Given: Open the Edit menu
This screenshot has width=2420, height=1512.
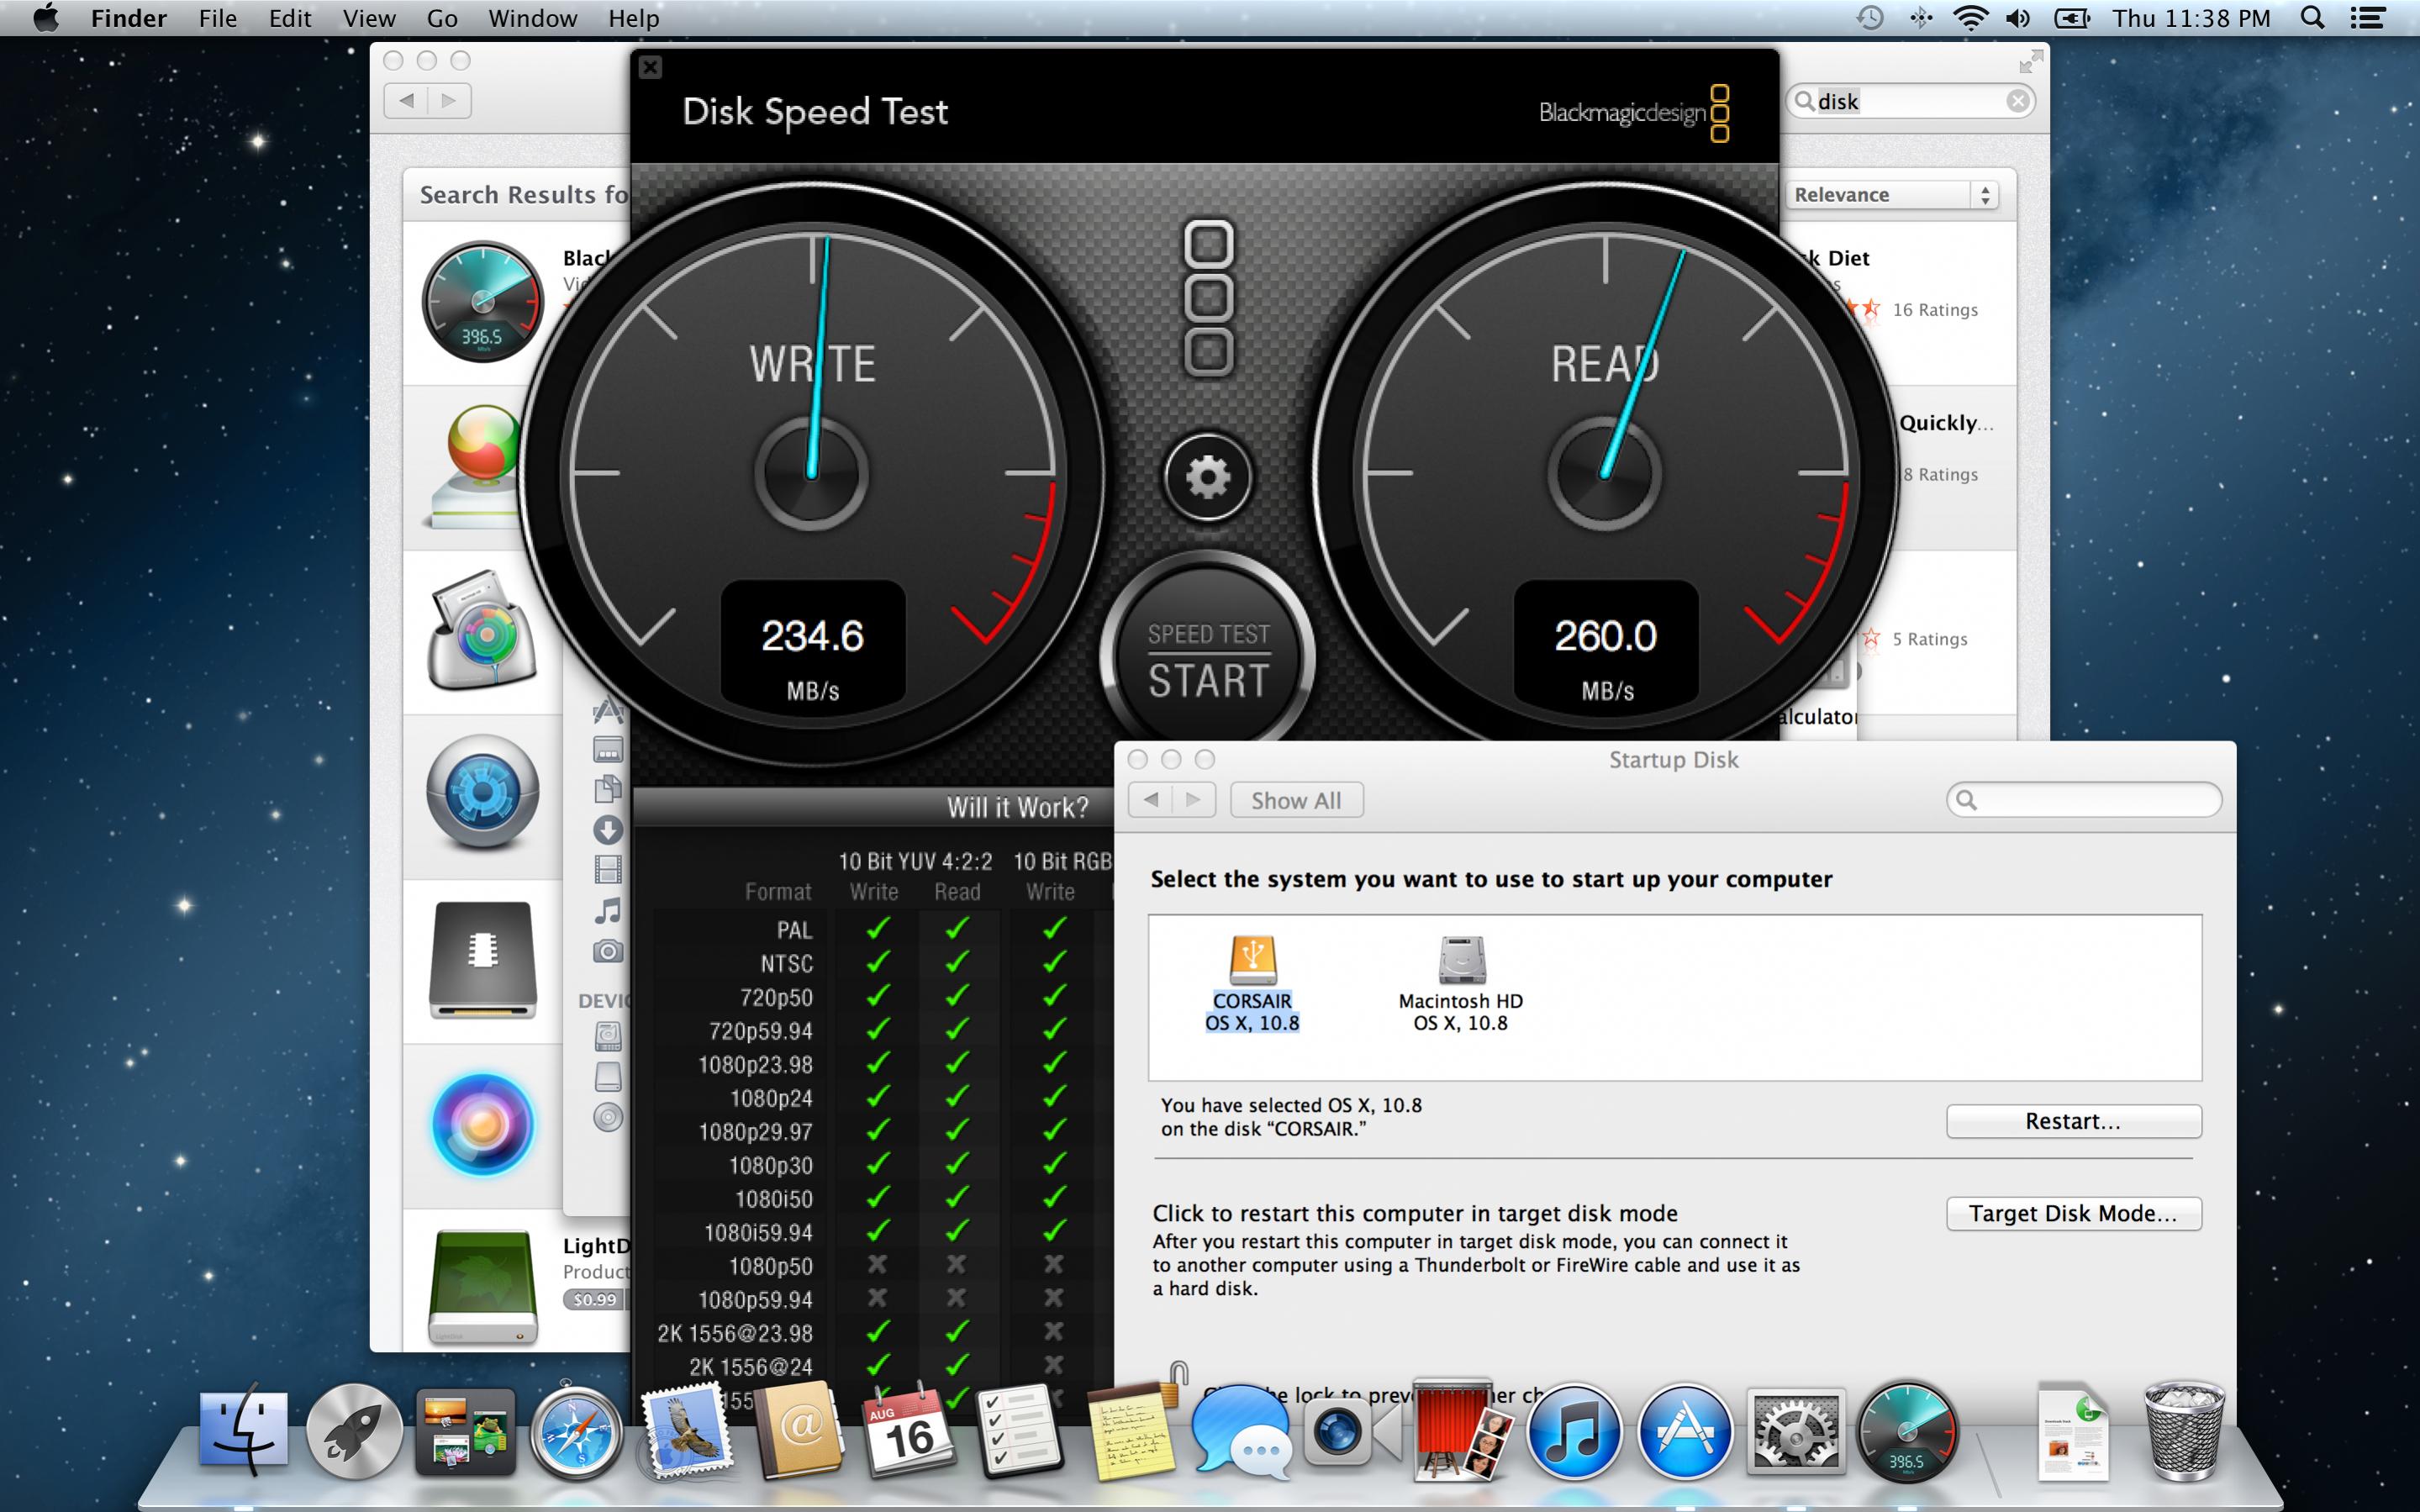Looking at the screenshot, I should pos(290,18).
